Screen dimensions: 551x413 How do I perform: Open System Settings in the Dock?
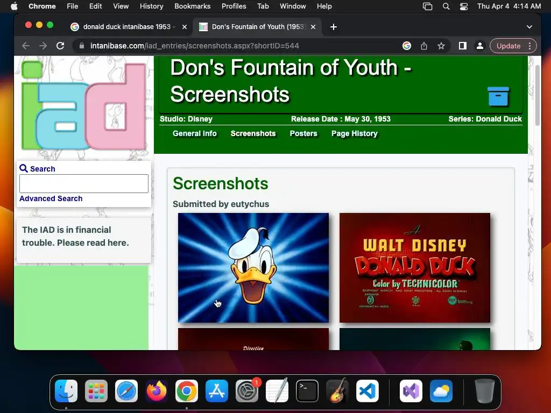[x=247, y=391]
